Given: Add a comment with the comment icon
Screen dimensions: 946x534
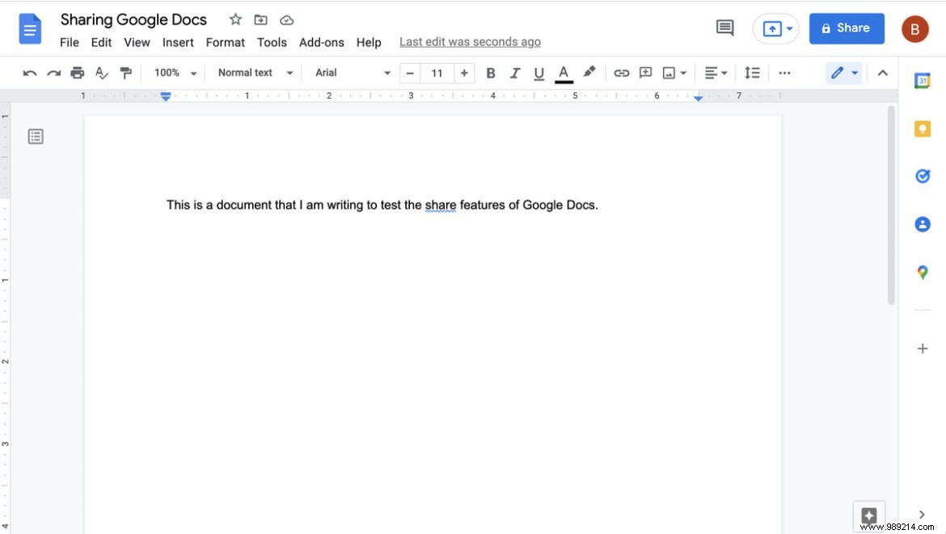Looking at the screenshot, I should [645, 72].
